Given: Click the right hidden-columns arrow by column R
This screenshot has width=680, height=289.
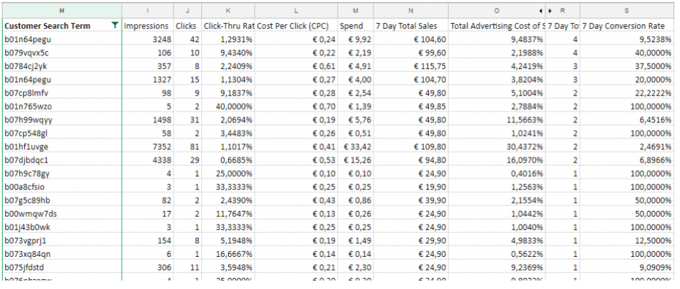Looking at the screenshot, I should (550, 10).
